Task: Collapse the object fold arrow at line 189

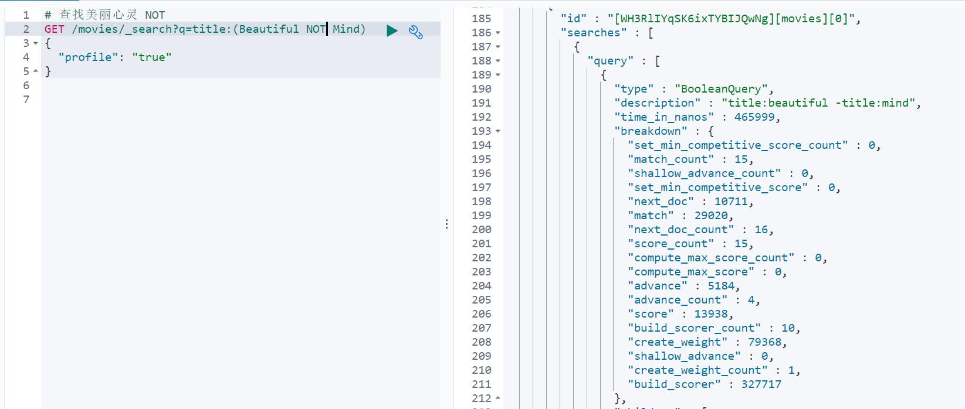Action: [498, 75]
